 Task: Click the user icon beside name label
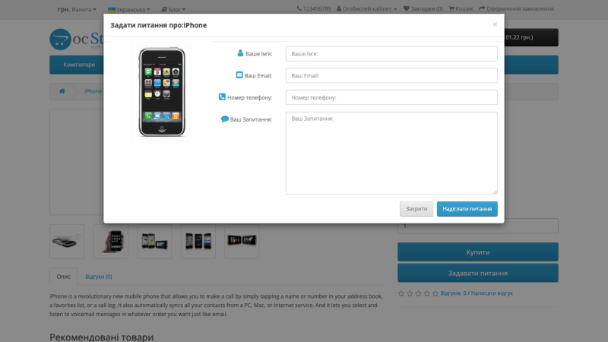pyautogui.click(x=240, y=53)
